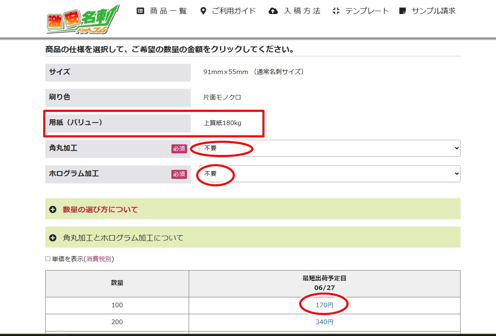
Task: Click the cloud upload icon for 入稿方法
Action: [273, 11]
